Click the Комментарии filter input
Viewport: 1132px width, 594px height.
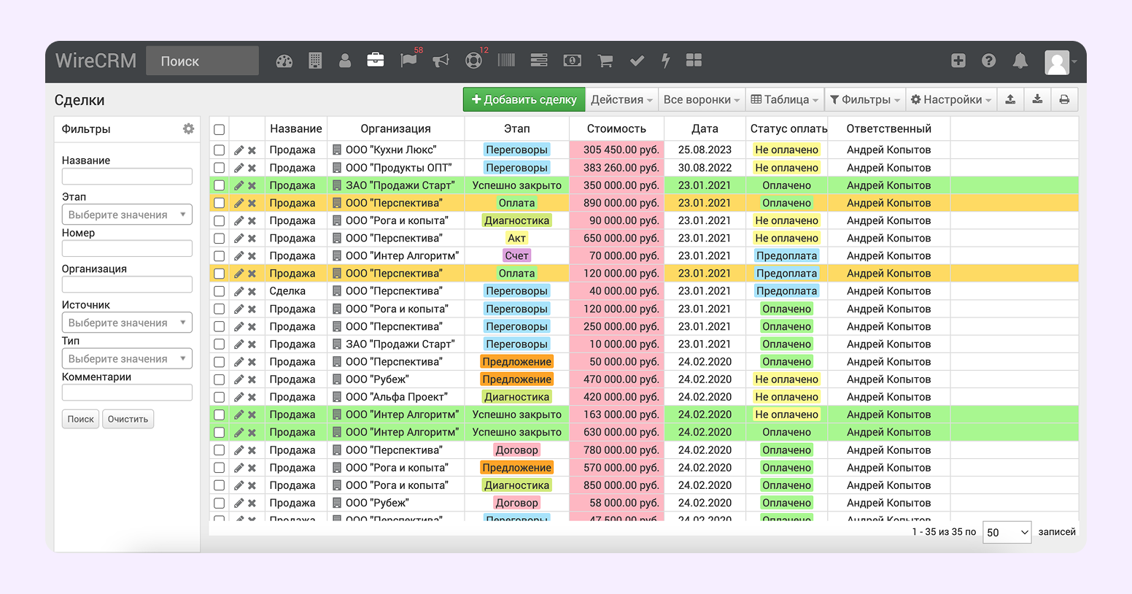127,393
